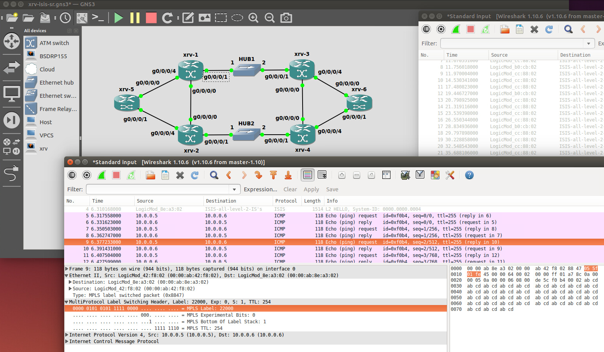The height and width of the screenshot is (352, 604).
Task: Expand Internet Protocol Version 4 node
Action: (67, 335)
